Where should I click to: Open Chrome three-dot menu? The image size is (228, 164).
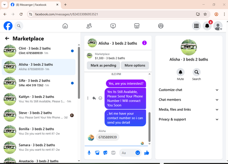(x=224, y=14)
